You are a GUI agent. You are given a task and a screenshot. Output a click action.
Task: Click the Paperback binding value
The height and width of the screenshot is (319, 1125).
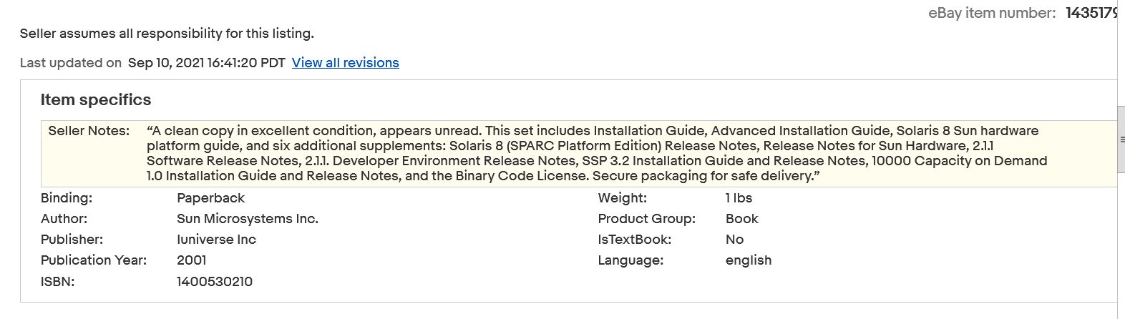coord(210,198)
